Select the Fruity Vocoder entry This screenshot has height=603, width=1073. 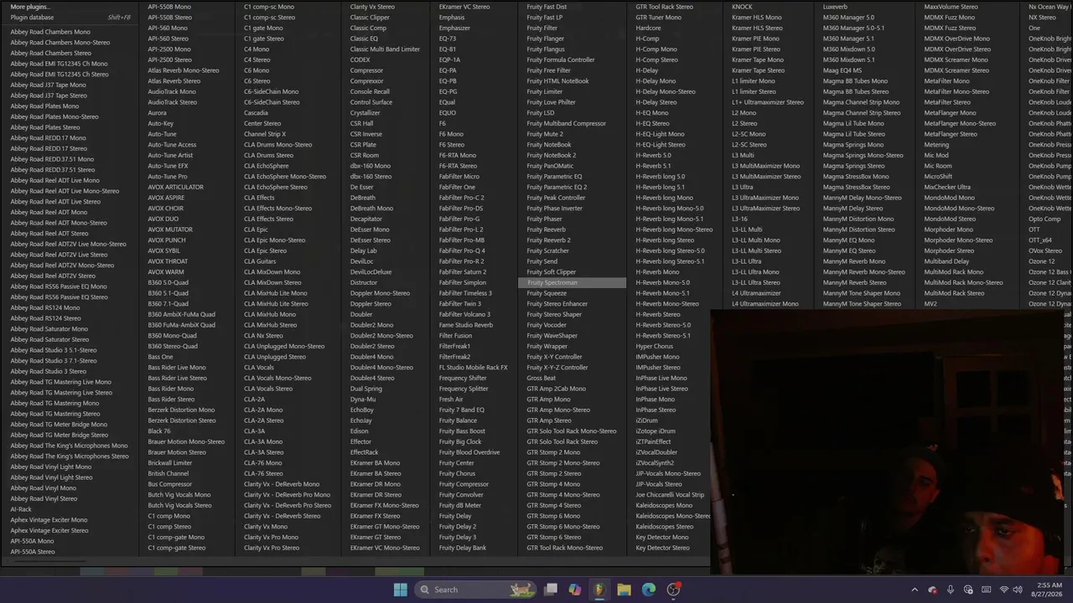[547, 325]
